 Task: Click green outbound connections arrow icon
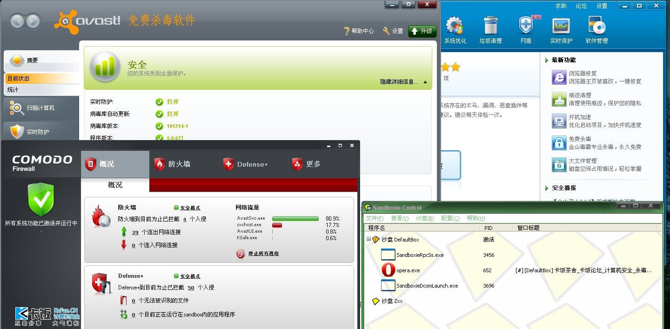(x=124, y=232)
